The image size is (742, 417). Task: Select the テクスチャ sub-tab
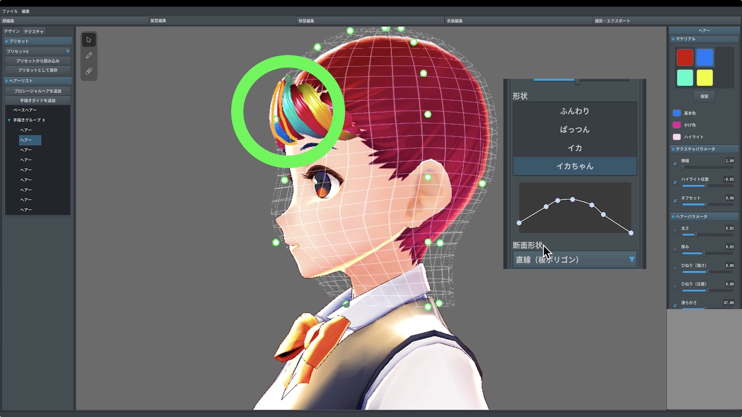34,31
